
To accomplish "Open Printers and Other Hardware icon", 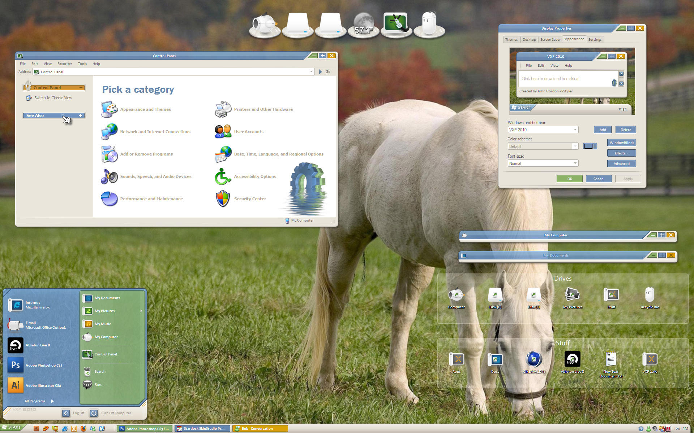I will pos(223,109).
